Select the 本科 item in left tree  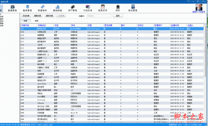pos(2,26)
